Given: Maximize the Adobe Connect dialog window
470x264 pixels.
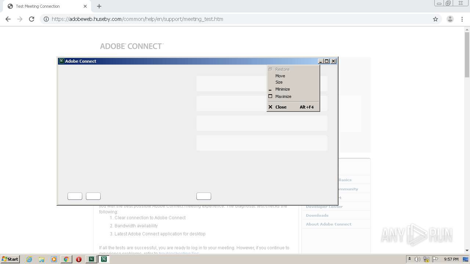Looking at the screenshot, I should coord(326,61).
